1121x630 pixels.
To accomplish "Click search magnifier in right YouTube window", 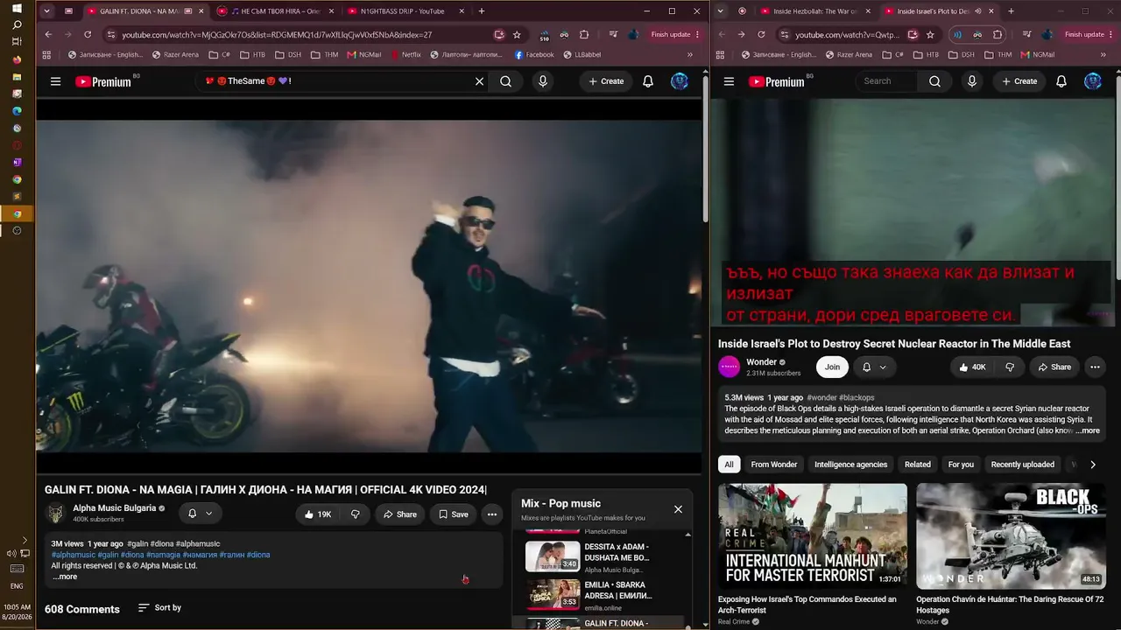I will point(934,81).
